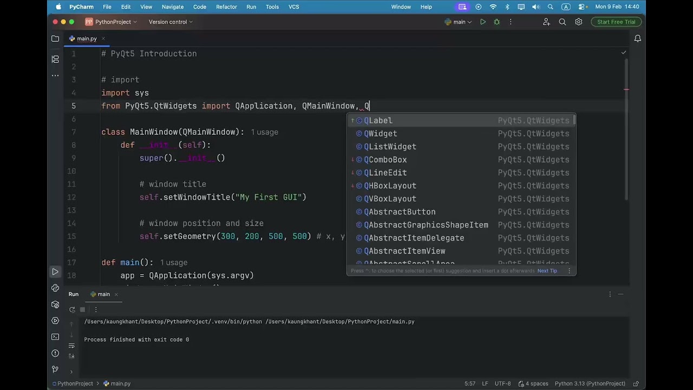Debug 'main' with the bug icon
The width and height of the screenshot is (693, 390).
tap(496, 22)
